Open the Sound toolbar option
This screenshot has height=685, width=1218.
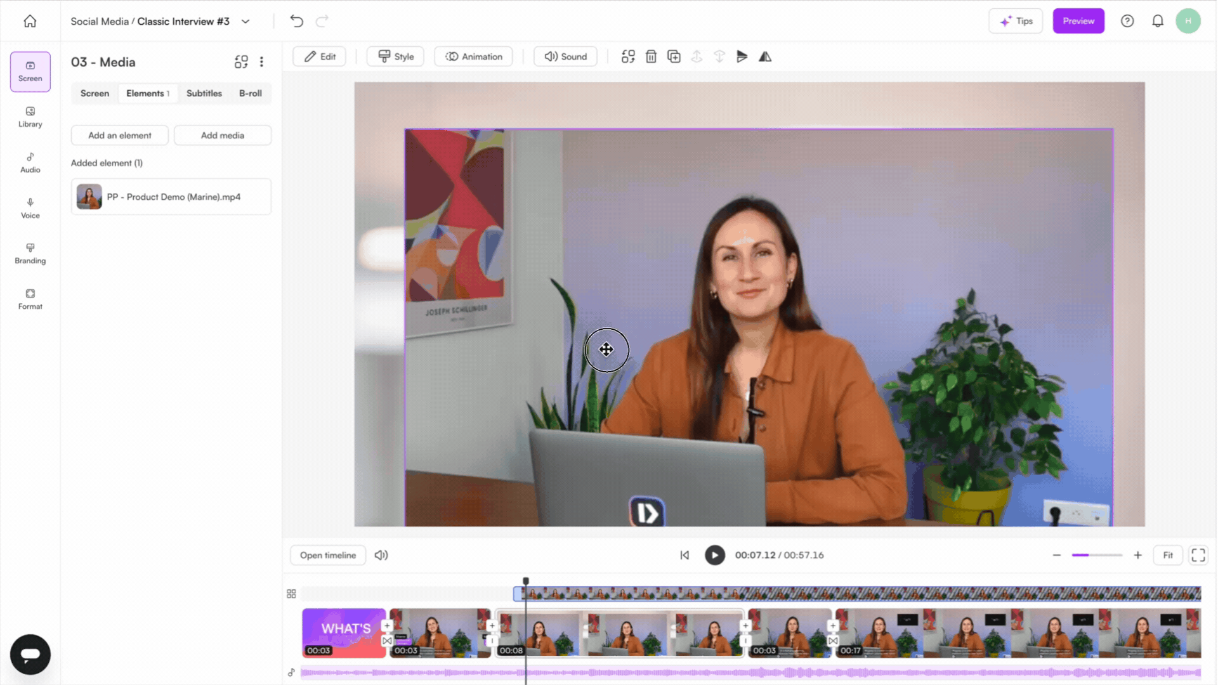[x=565, y=56]
